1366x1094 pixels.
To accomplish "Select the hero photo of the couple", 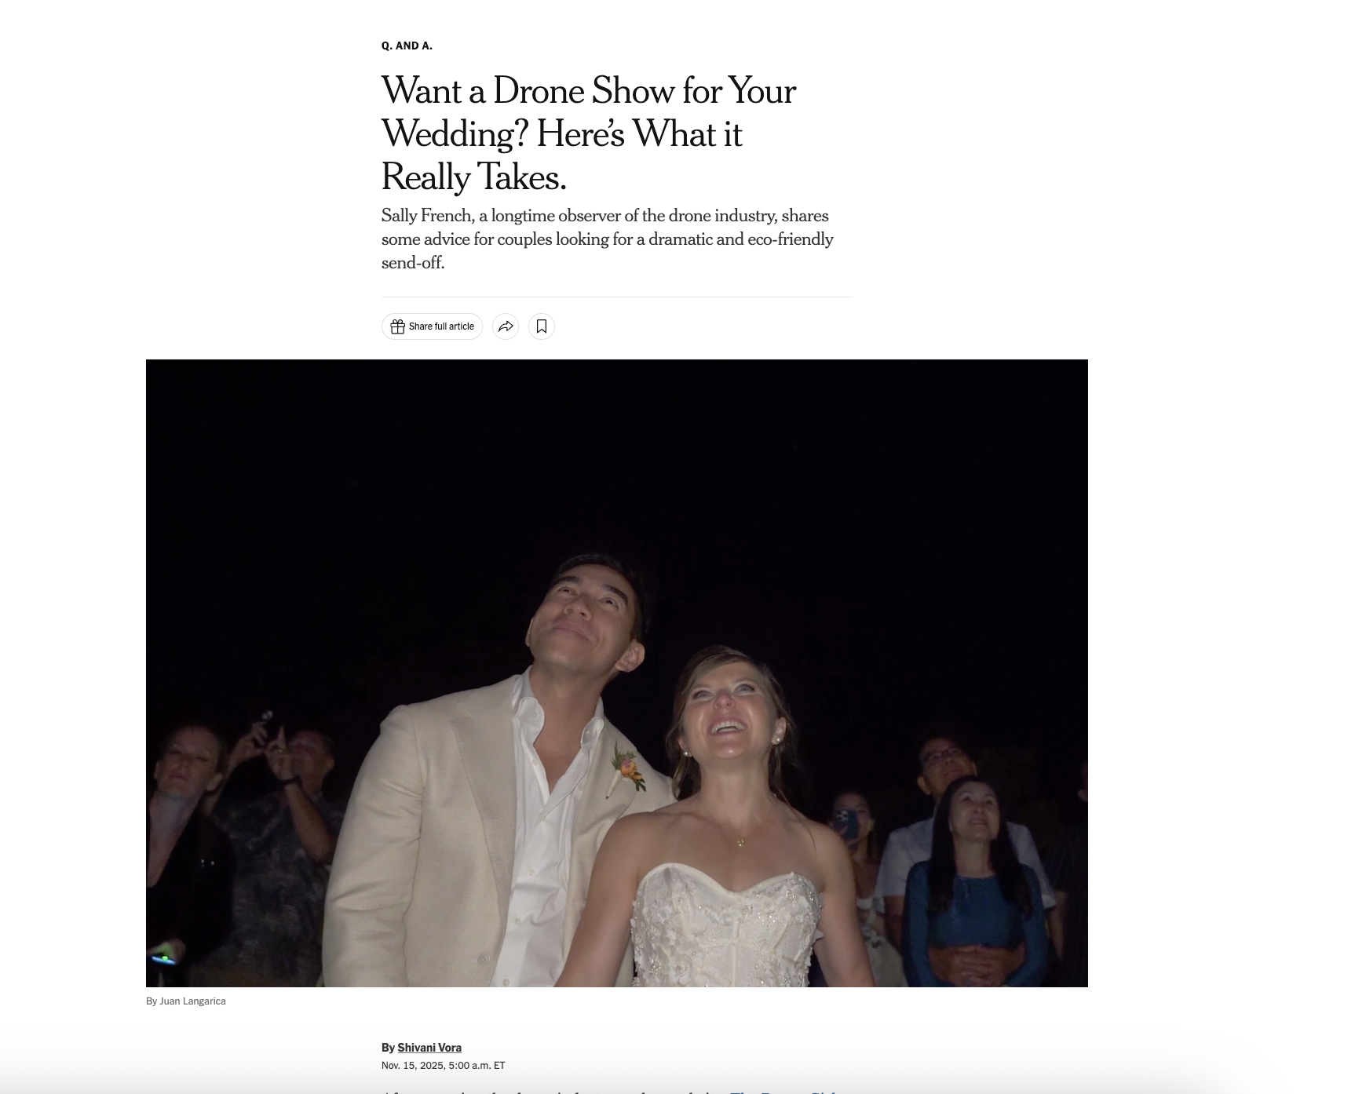I will 617,675.
